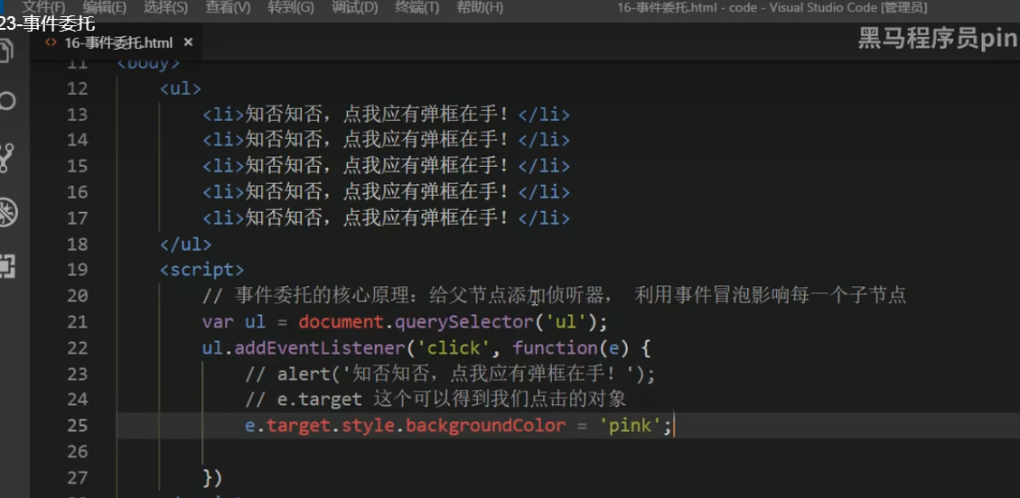This screenshot has width=1020, height=498.
Task: Click the <li> text on line 13
Action: tap(386, 115)
